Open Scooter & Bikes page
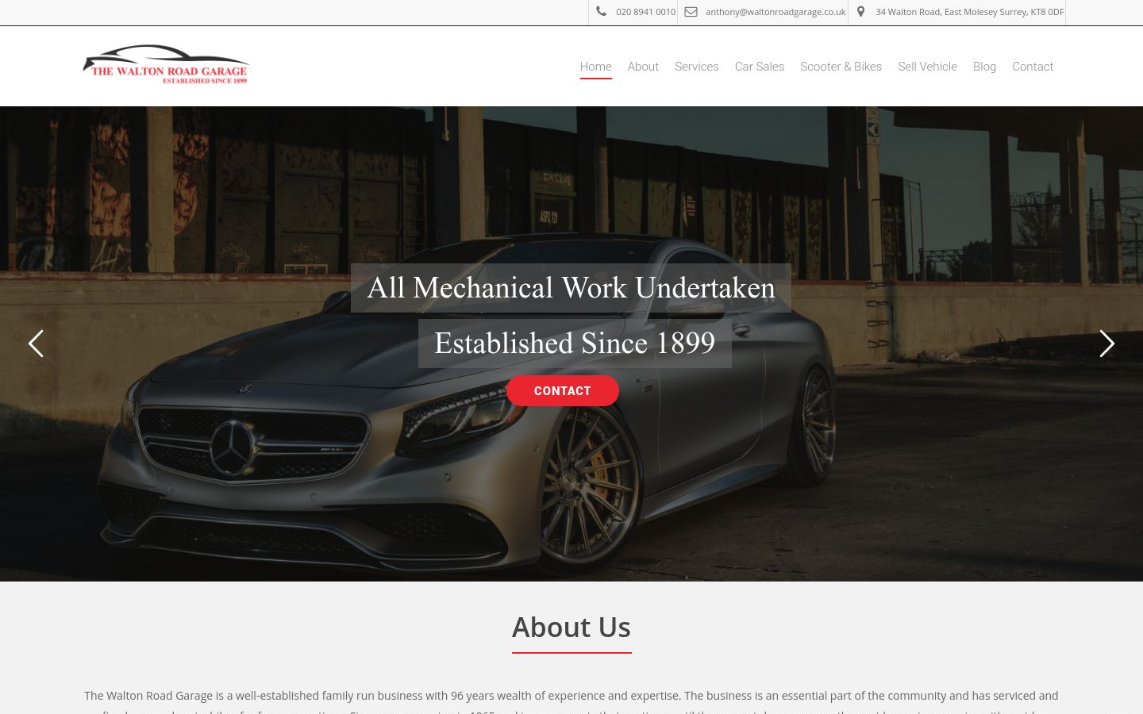 (841, 67)
